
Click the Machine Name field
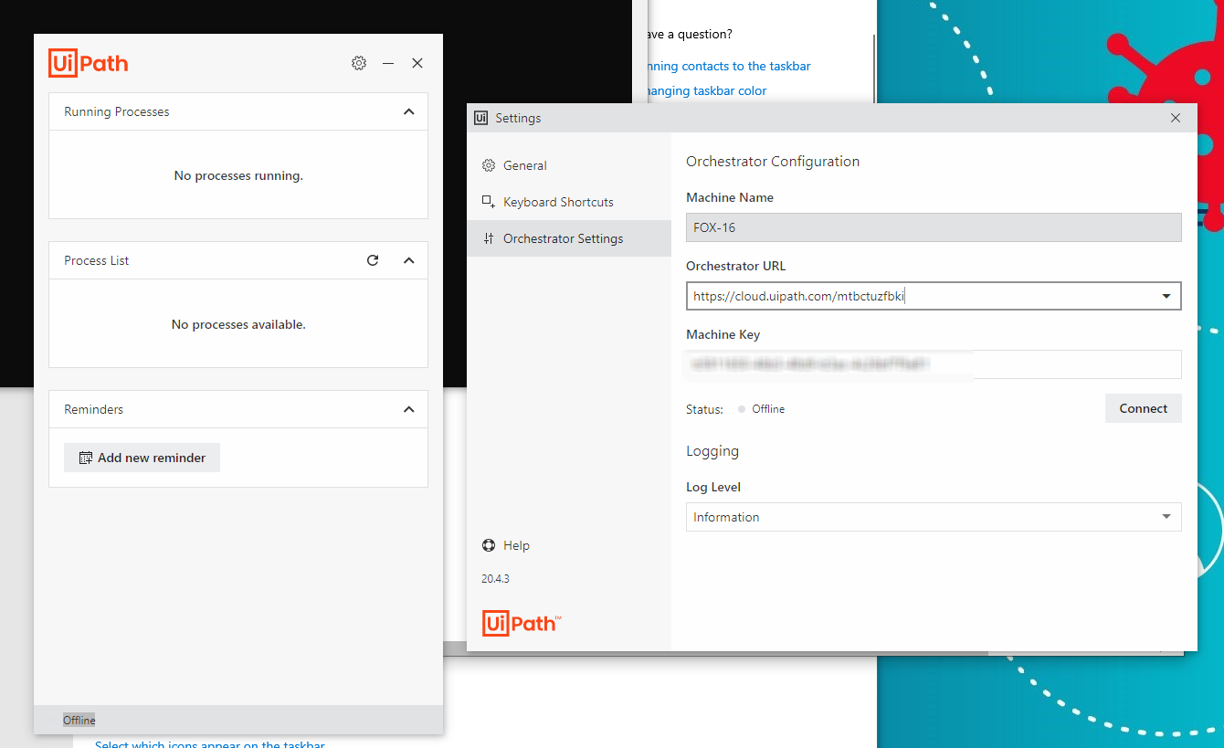(934, 227)
